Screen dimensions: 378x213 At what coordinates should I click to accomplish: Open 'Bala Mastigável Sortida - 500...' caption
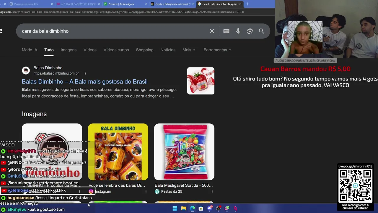click(184, 185)
